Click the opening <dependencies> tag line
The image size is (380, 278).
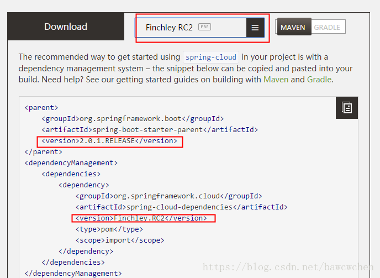(x=71, y=174)
